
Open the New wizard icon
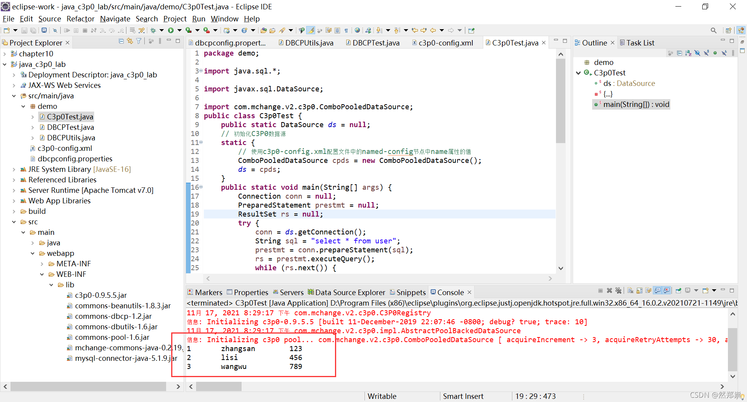[7, 31]
